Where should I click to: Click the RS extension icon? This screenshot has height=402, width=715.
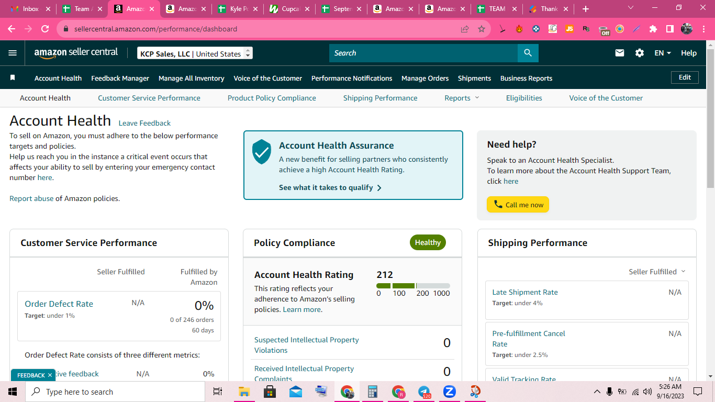(586, 29)
